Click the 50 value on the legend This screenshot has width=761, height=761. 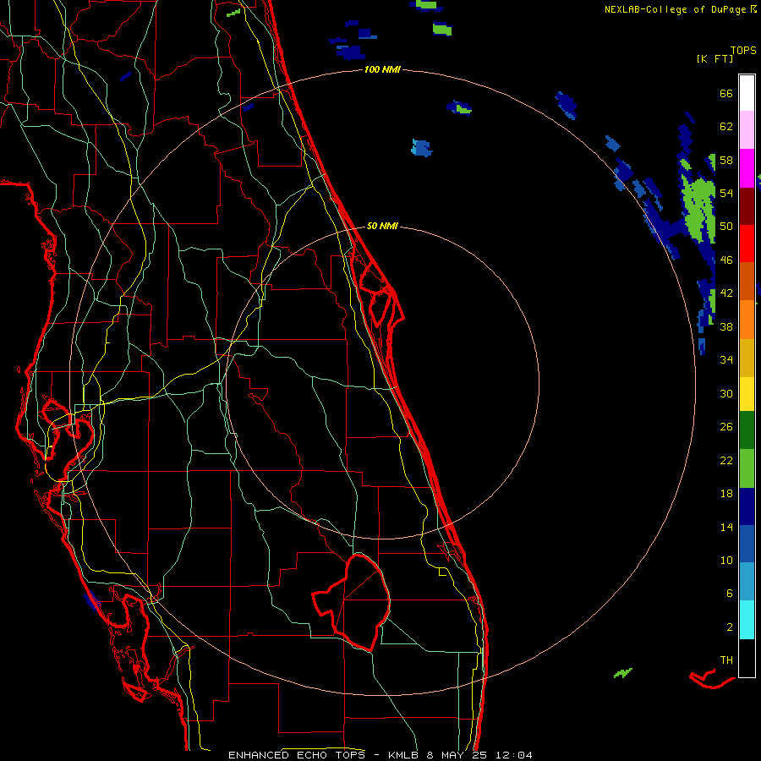[x=726, y=227]
